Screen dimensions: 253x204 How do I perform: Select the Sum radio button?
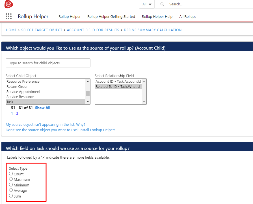[11, 195]
